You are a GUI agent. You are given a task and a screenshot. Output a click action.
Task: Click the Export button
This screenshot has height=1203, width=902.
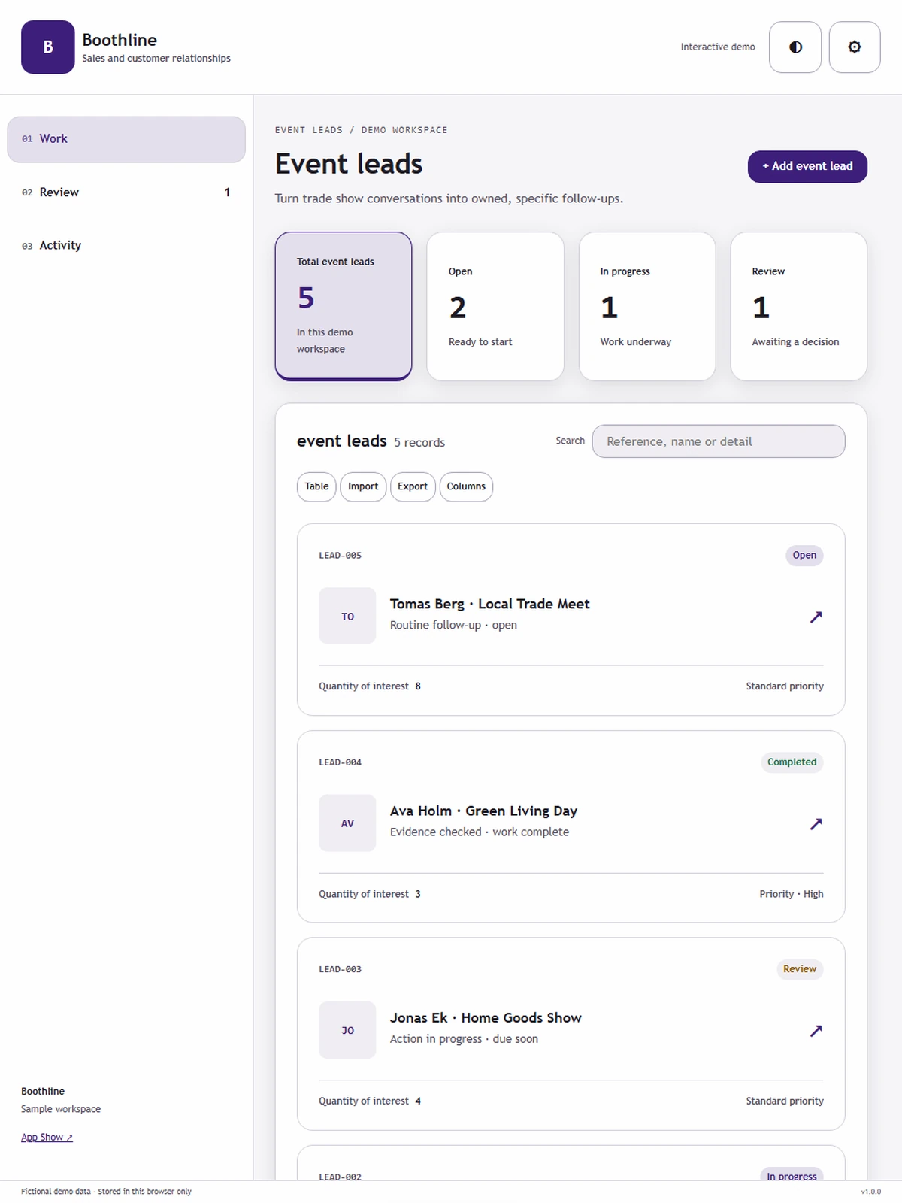413,486
